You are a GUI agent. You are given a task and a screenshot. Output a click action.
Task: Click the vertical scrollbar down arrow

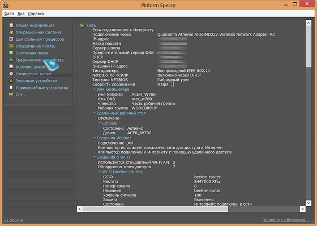309,203
